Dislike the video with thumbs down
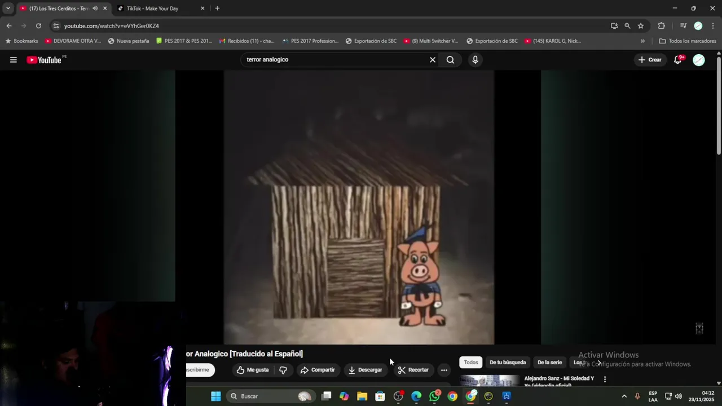722x406 pixels. pyautogui.click(x=284, y=370)
